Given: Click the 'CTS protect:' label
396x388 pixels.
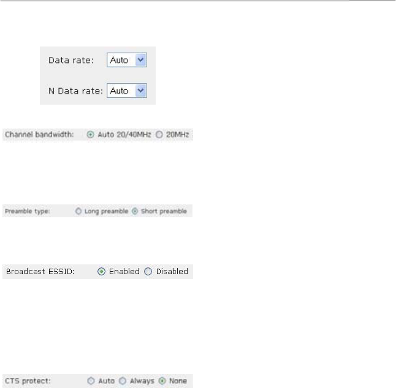Looking at the screenshot, I should [x=28, y=381].
